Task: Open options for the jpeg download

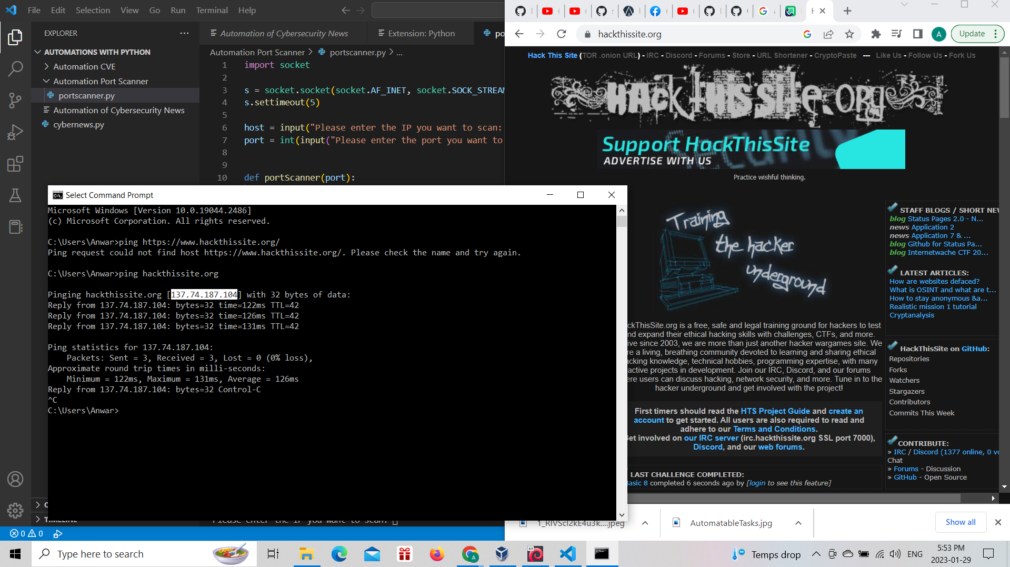Action: coord(645,523)
